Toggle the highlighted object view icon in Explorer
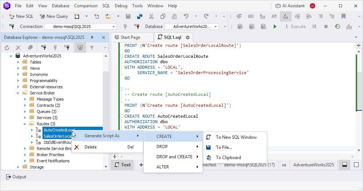This screenshot has width=363, height=191. pos(80,48)
